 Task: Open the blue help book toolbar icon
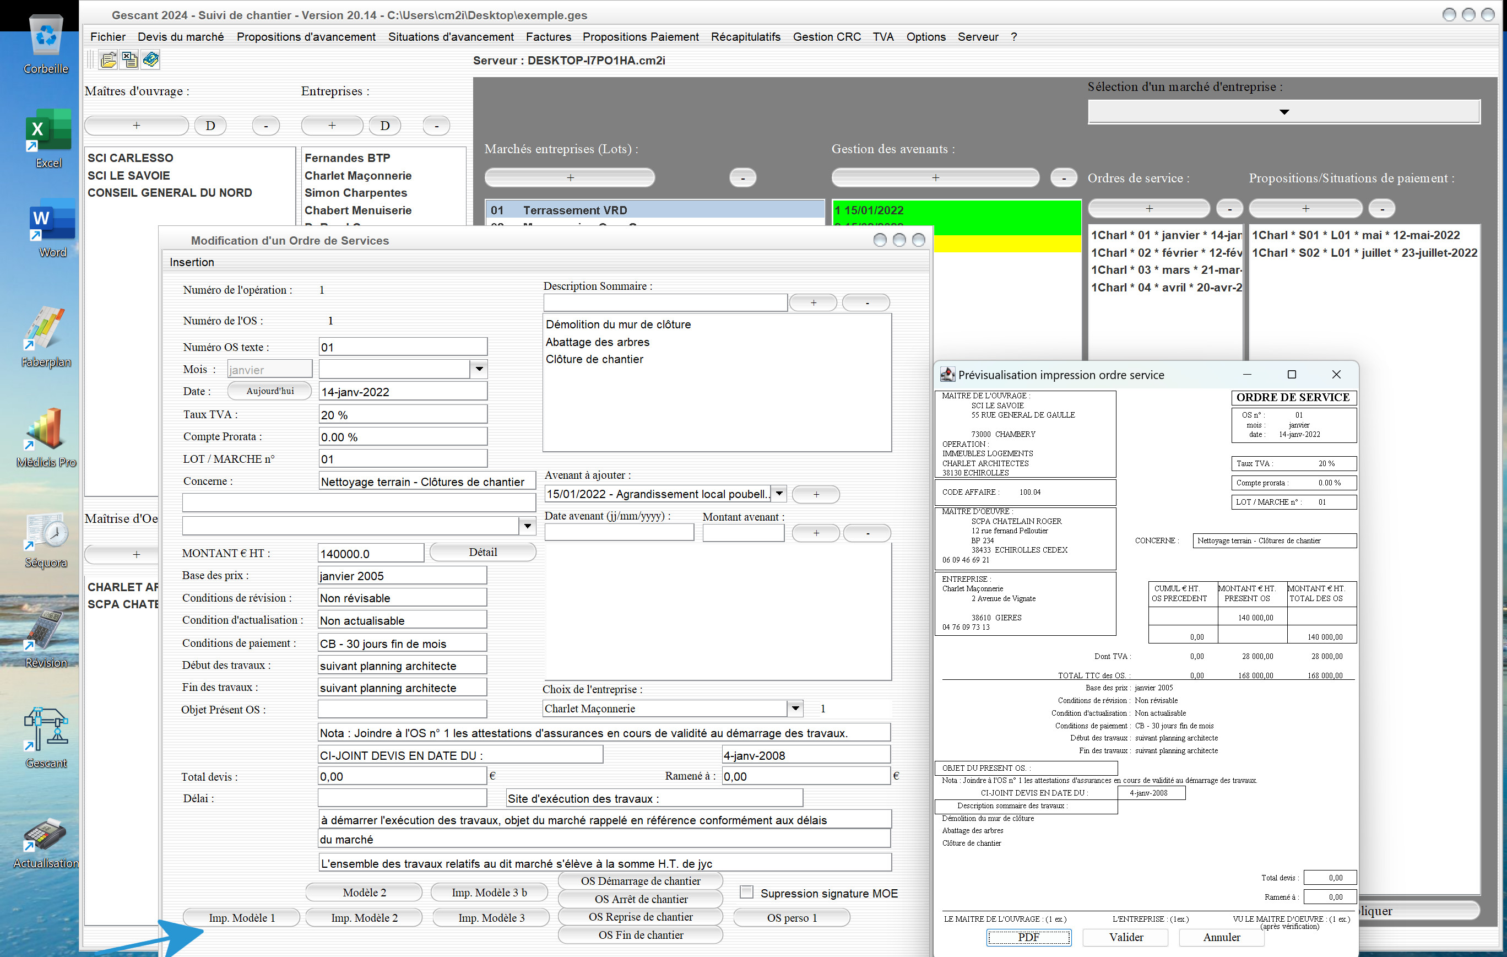[151, 60]
